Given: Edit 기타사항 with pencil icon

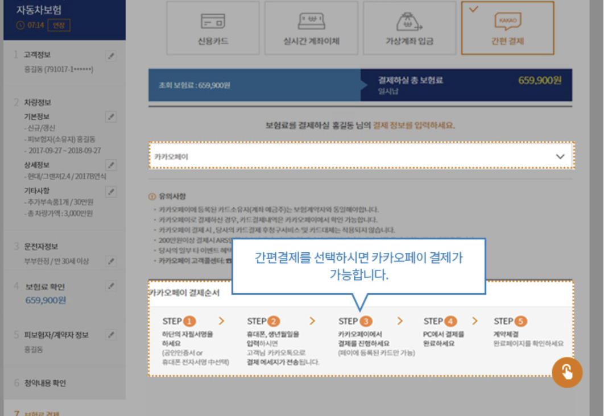Looking at the screenshot, I should click(x=111, y=192).
